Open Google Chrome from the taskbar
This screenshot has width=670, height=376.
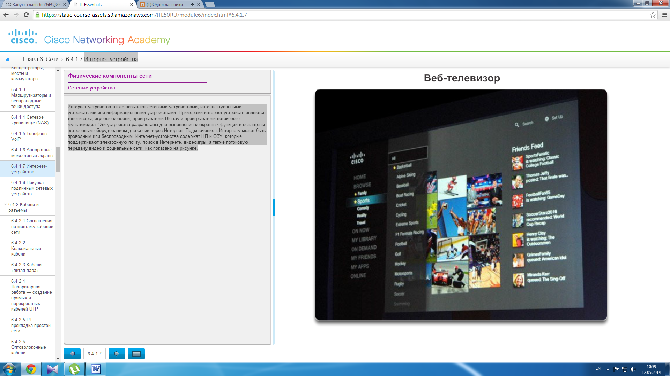[x=31, y=369]
